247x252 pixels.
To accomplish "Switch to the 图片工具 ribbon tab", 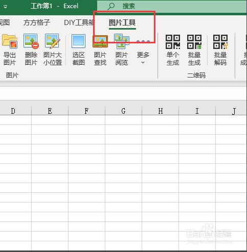I will 122,22.
